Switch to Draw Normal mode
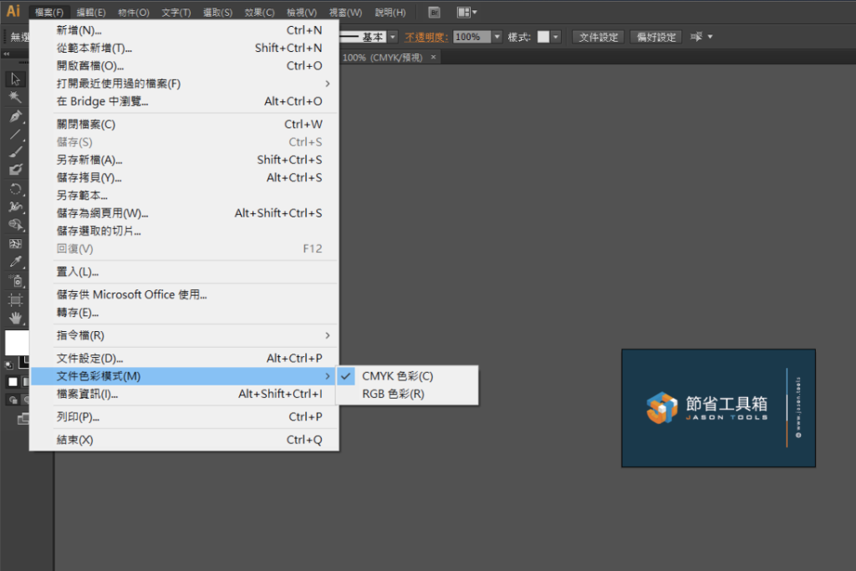 pos(13,400)
